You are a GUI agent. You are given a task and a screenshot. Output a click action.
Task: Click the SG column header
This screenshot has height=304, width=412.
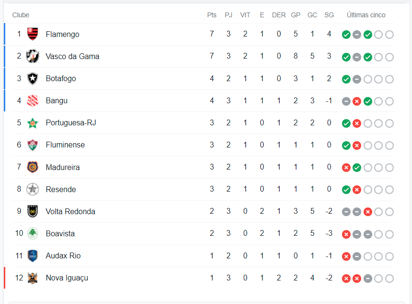click(329, 15)
